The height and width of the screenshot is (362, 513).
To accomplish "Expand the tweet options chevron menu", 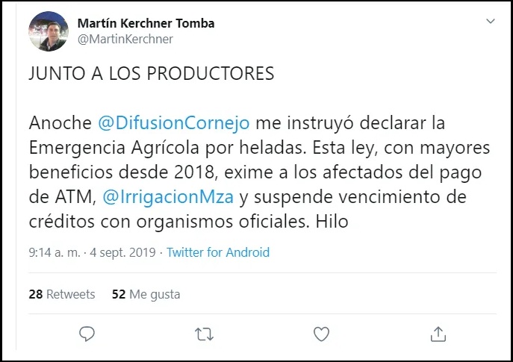I will (x=490, y=22).
